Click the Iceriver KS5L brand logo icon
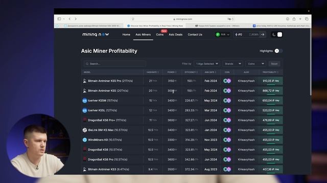Screen dimensions: 327x183 click(84, 110)
